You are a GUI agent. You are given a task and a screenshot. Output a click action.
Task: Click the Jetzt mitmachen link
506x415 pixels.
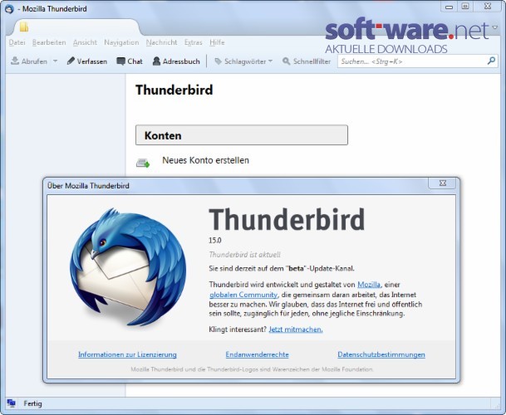(x=296, y=330)
